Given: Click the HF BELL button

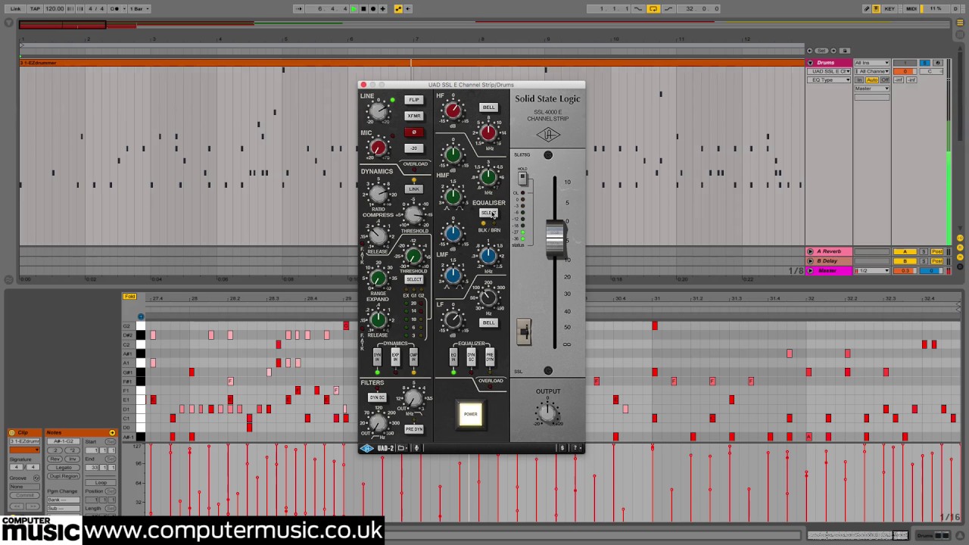Looking at the screenshot, I should (489, 107).
